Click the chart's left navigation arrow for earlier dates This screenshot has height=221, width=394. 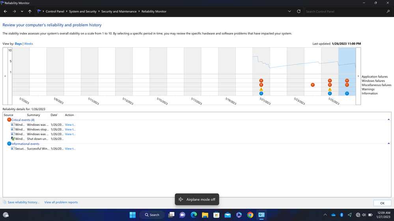tap(5, 76)
